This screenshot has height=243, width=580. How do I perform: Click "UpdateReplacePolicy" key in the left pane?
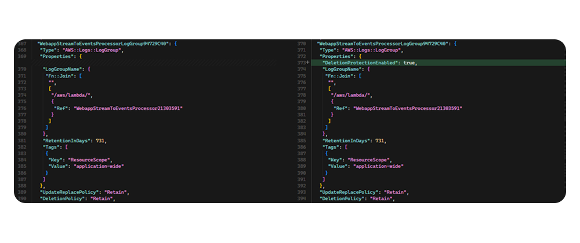[x=67, y=192]
